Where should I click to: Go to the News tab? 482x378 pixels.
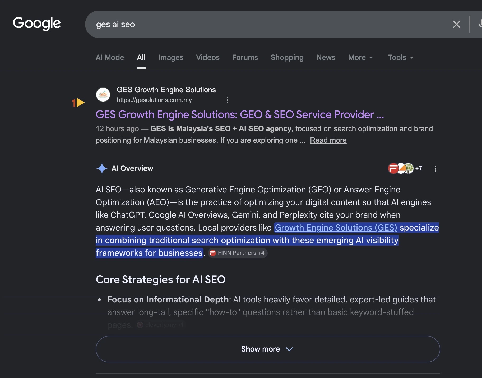pos(326,57)
